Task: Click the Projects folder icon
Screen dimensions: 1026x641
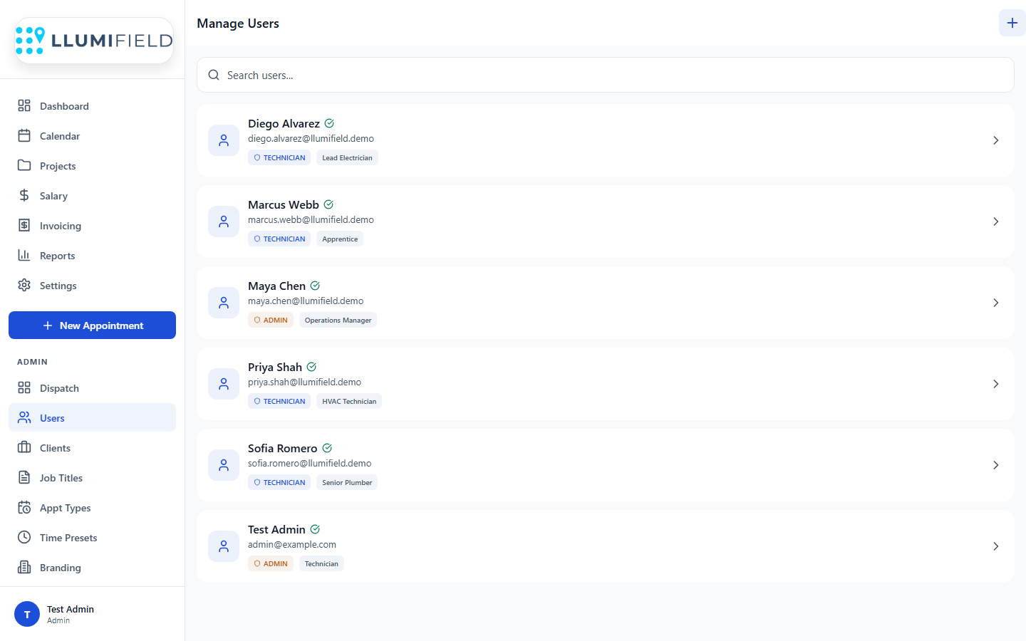Action: [x=24, y=165]
